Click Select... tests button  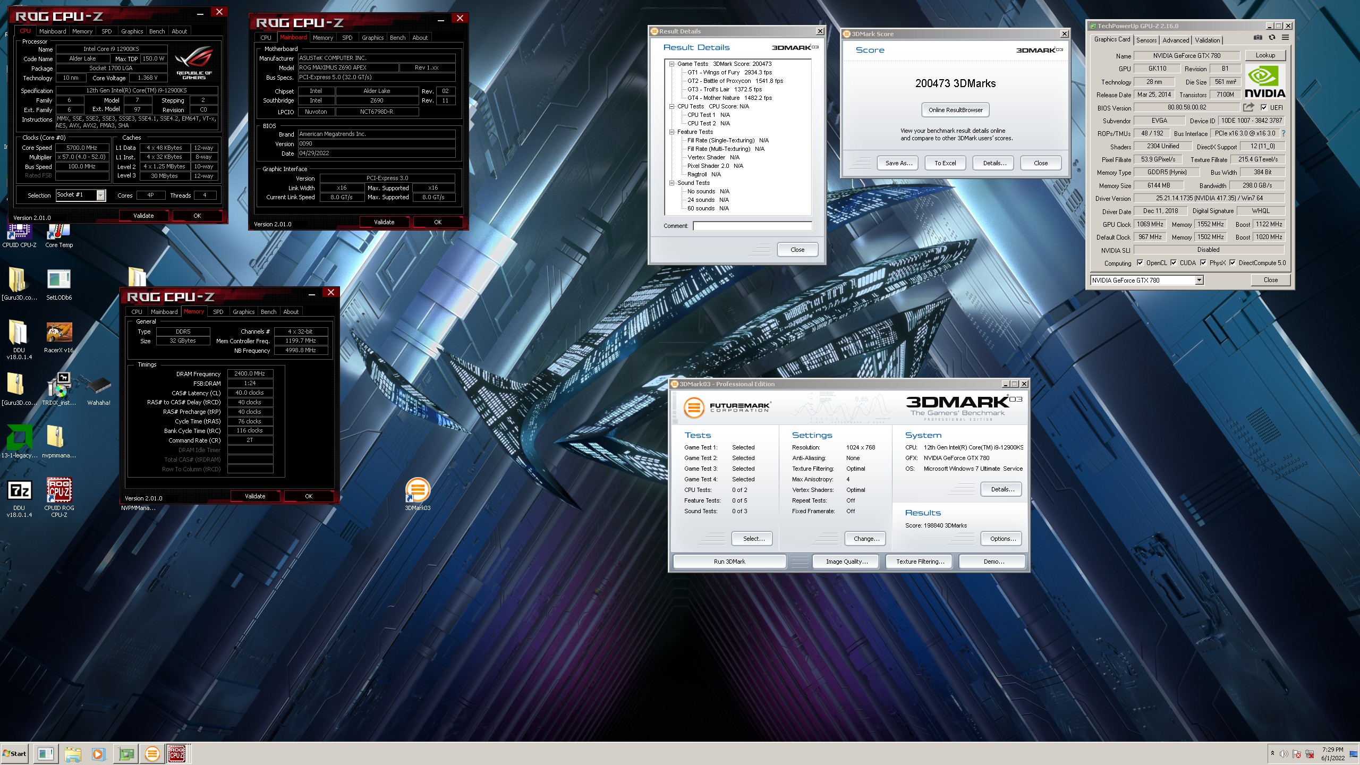[753, 539]
